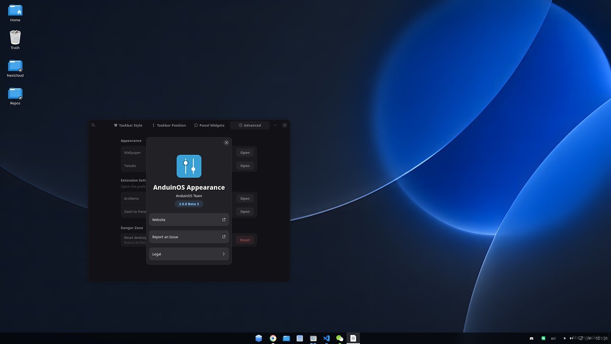This screenshot has width=611, height=344.
Task: Click the AnduinOS Appearance sliders app icon
Action: pos(189,166)
